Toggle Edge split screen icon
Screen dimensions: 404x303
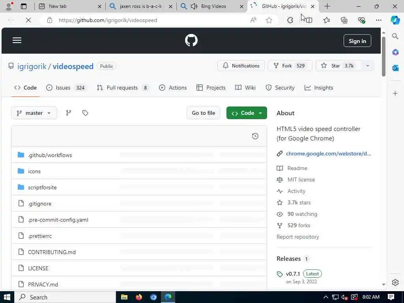tap(309, 20)
